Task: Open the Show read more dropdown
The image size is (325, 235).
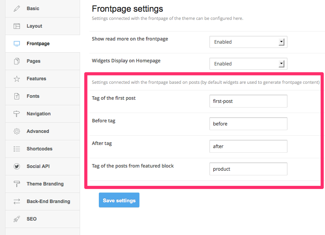Action: (x=248, y=42)
